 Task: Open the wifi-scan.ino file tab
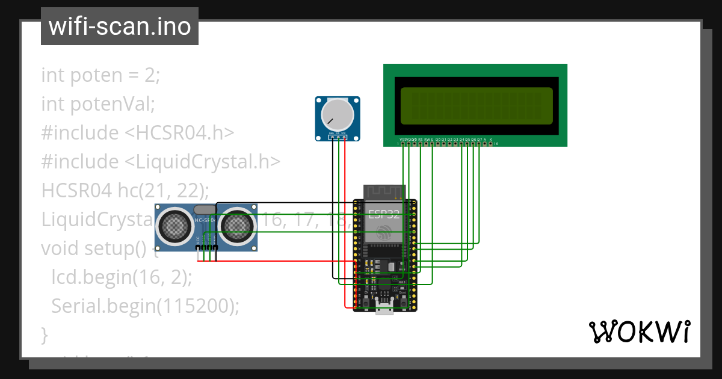click(120, 26)
